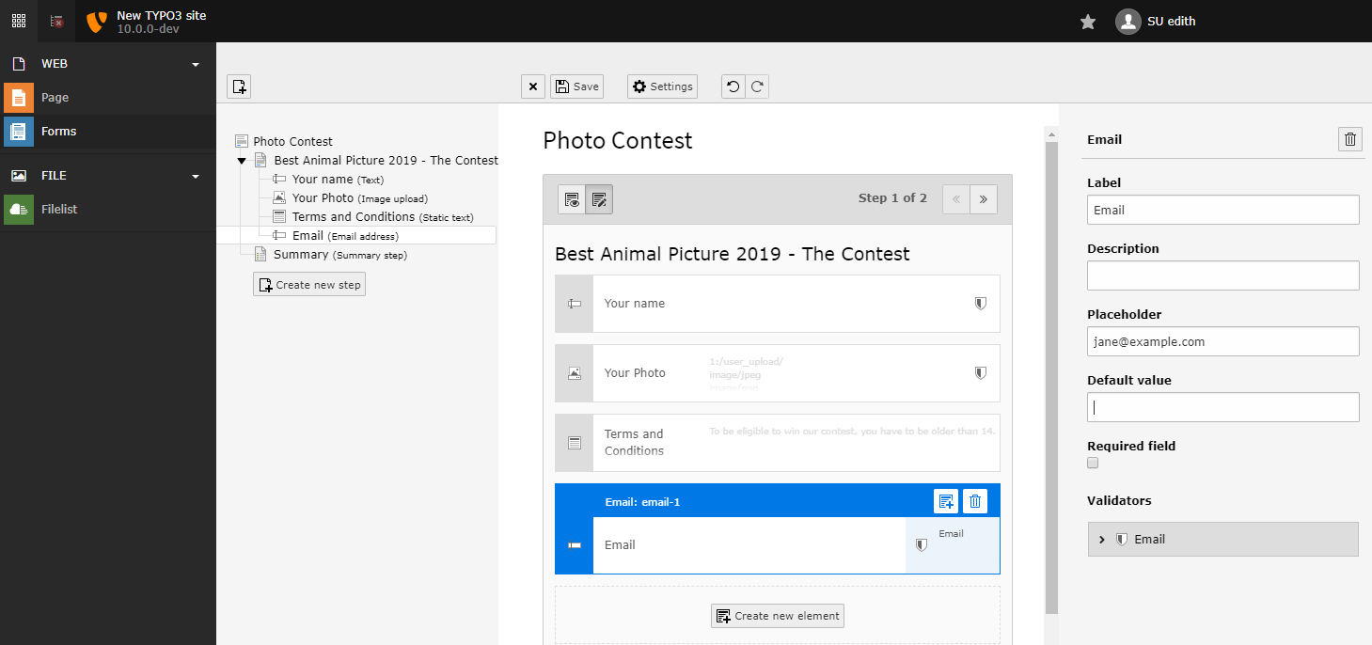Create a new form with the new-form icon
Screen dimensions: 1372x645
(x=239, y=86)
